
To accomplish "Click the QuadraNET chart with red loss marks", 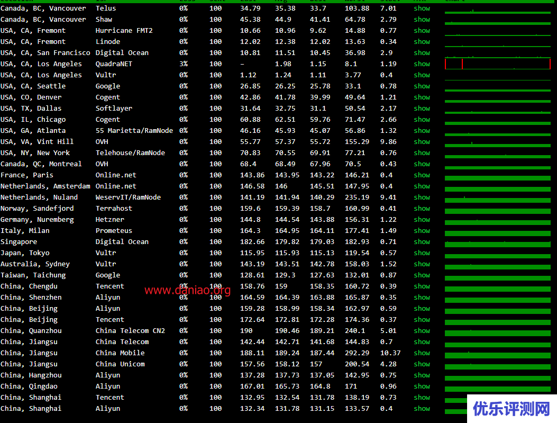I will click(x=498, y=64).
